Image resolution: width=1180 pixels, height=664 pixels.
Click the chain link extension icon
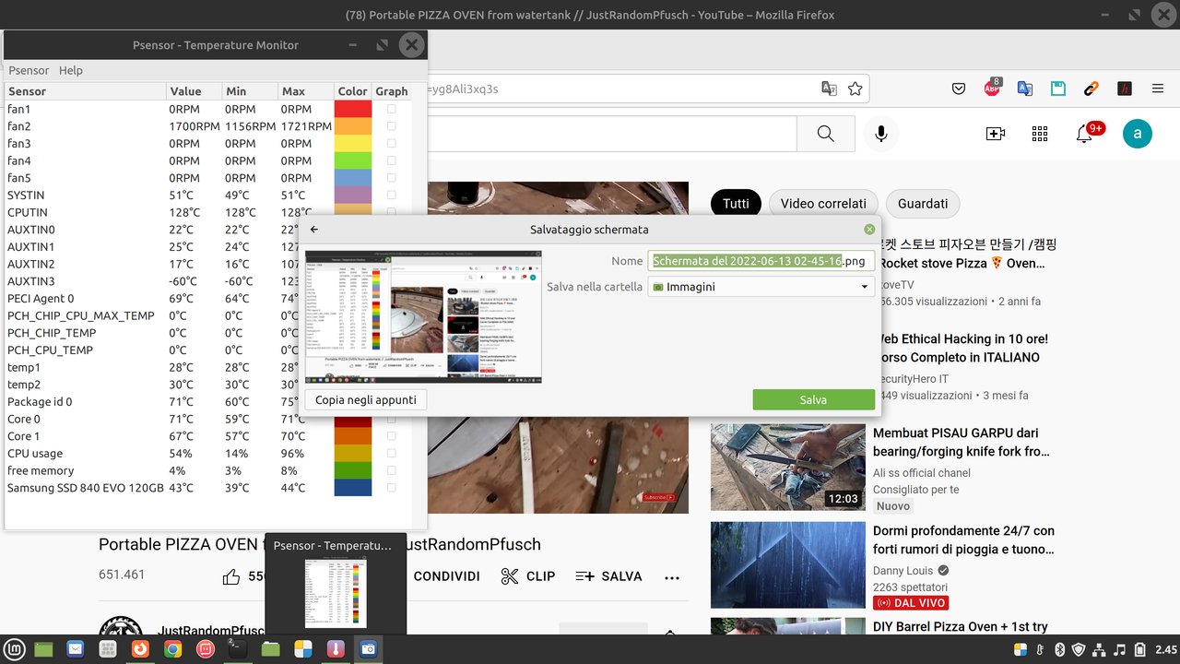[x=1091, y=89]
